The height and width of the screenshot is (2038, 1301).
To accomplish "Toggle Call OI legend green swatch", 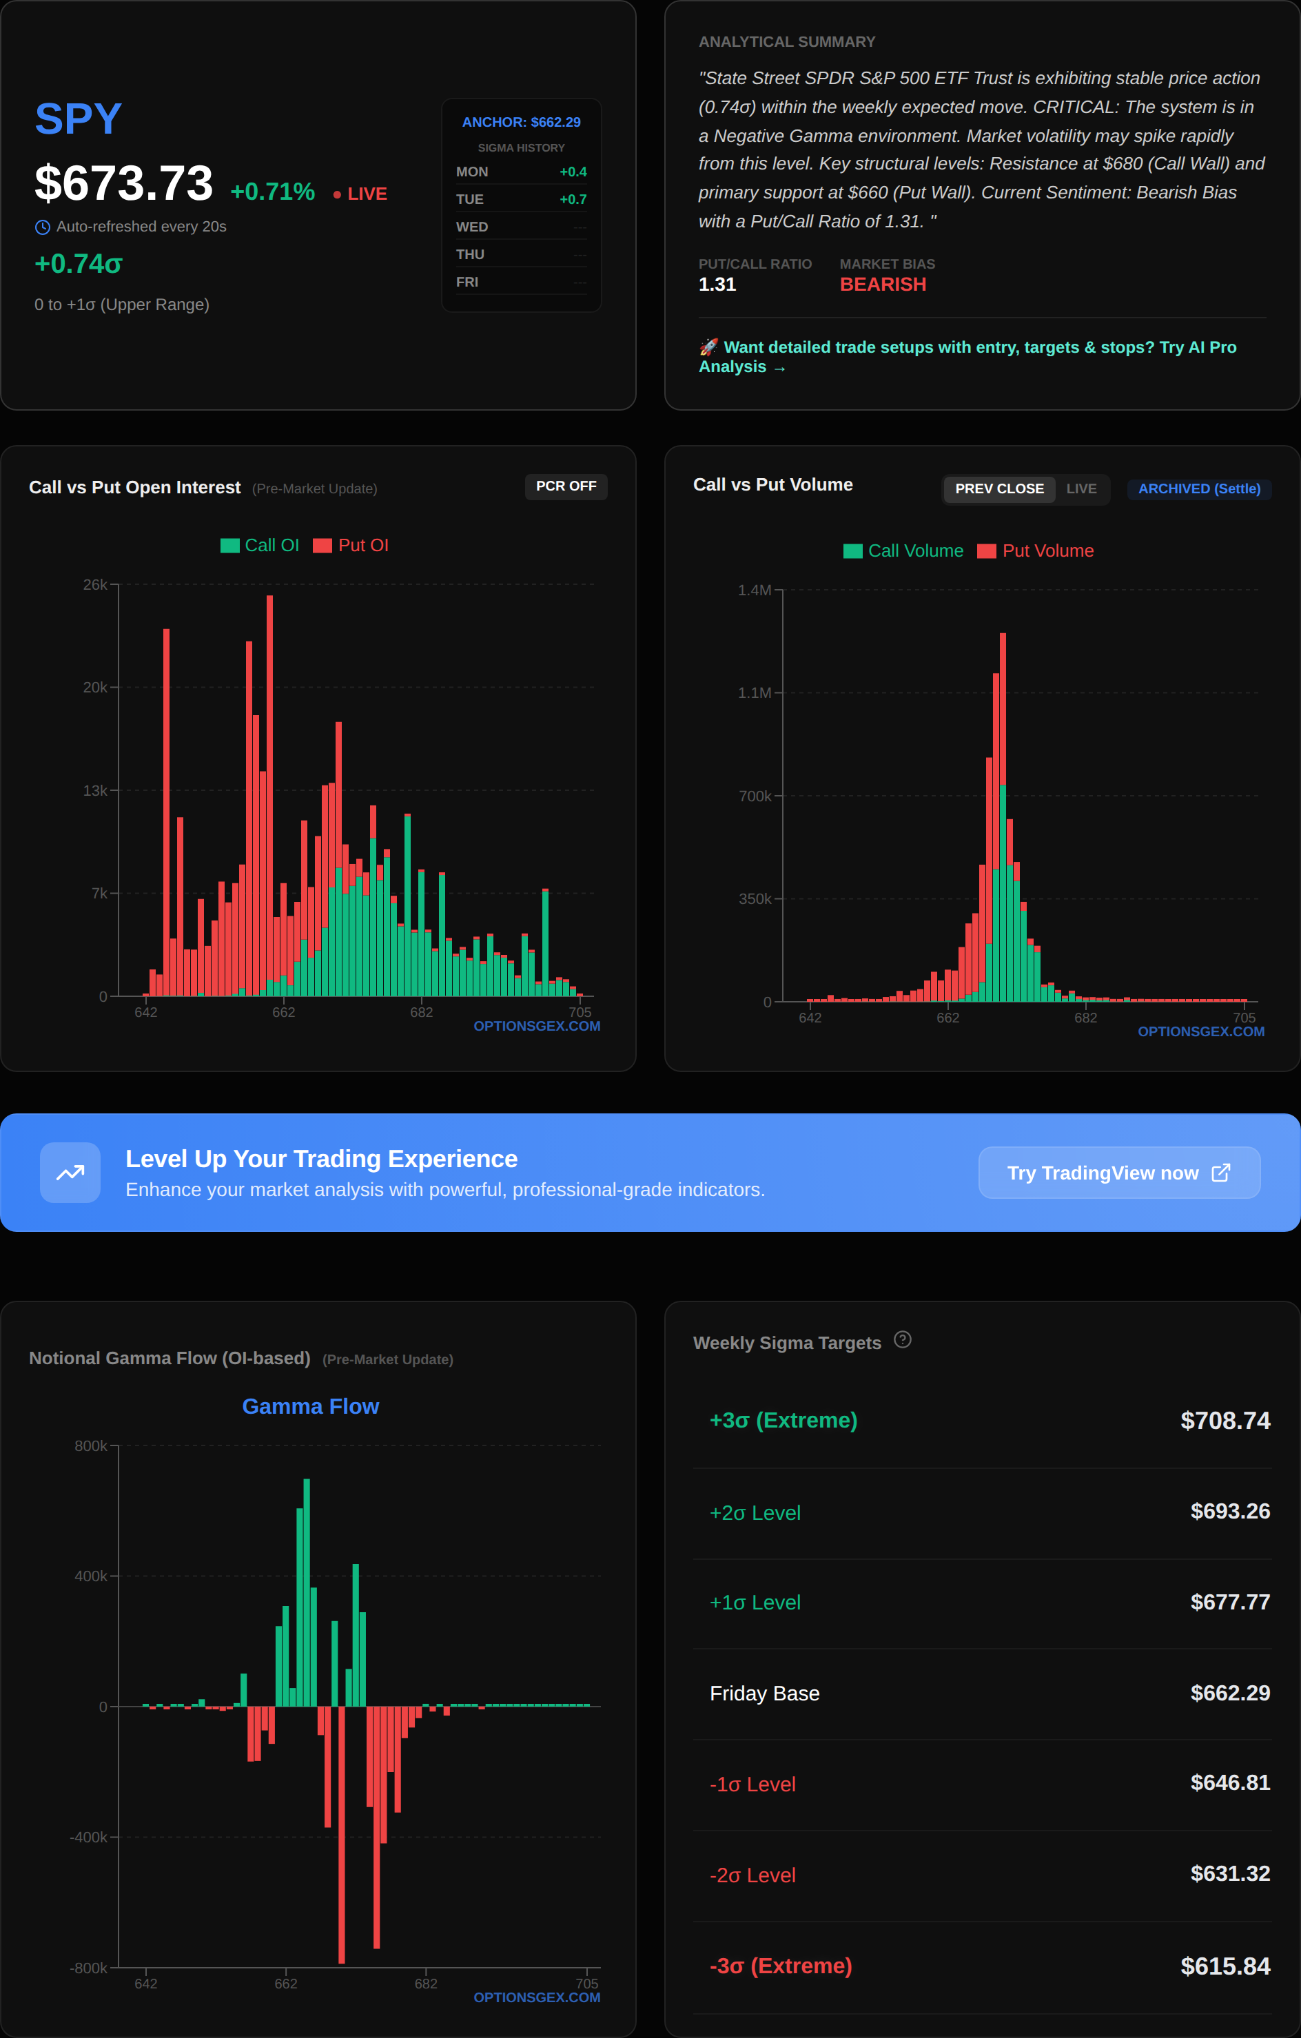I will pos(229,546).
